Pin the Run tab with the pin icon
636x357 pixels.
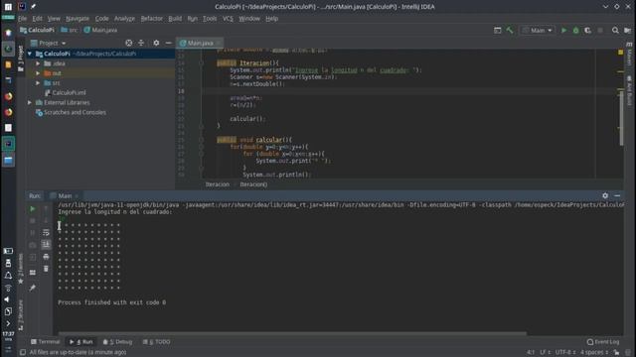click(33, 288)
